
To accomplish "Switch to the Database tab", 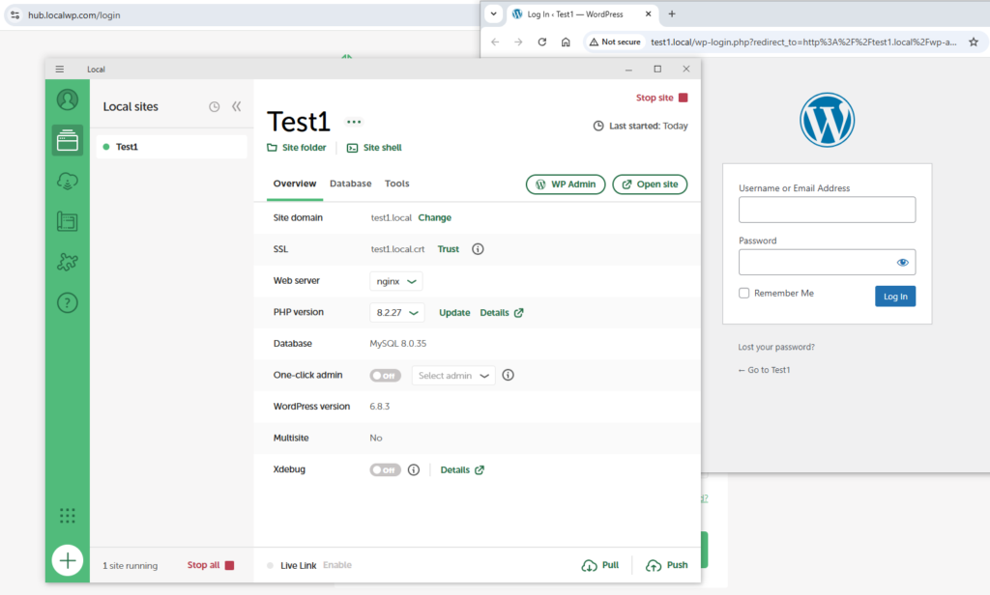I will point(350,184).
